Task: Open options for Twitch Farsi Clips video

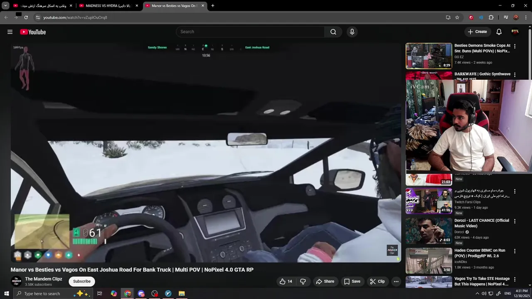Action: coord(515,191)
